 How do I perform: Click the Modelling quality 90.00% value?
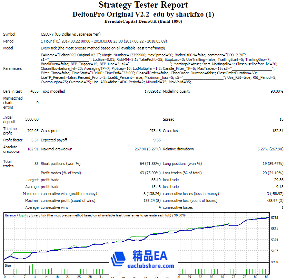click(x=277, y=92)
